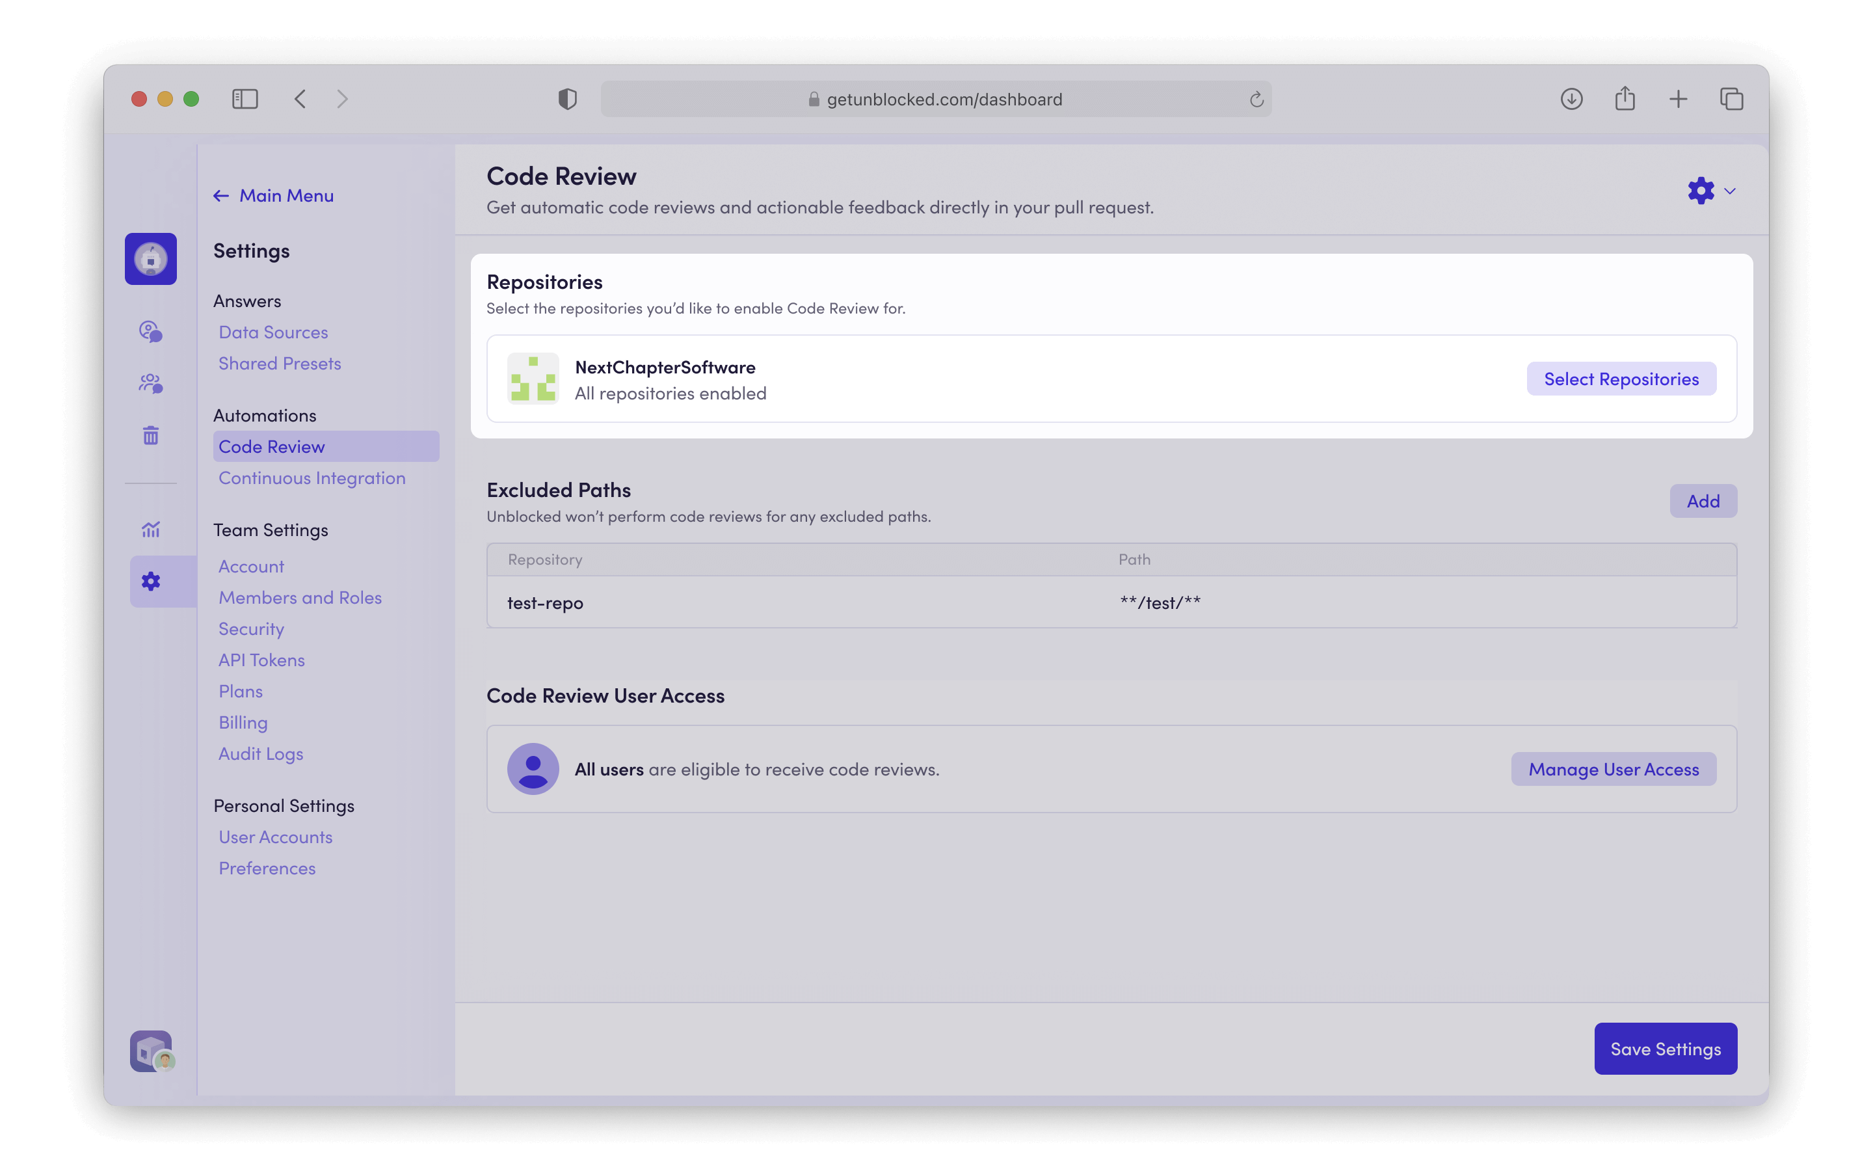Open the trash sidebar icon
The height and width of the screenshot is (1171, 1873).
click(x=150, y=435)
